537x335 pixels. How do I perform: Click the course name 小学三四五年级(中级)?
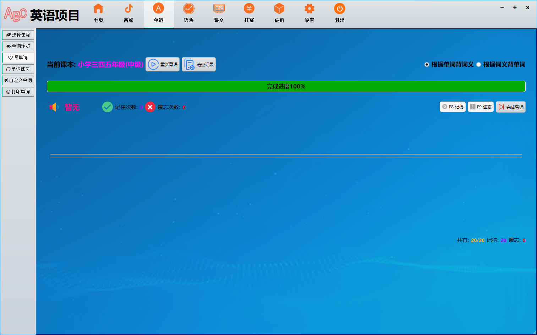point(111,65)
